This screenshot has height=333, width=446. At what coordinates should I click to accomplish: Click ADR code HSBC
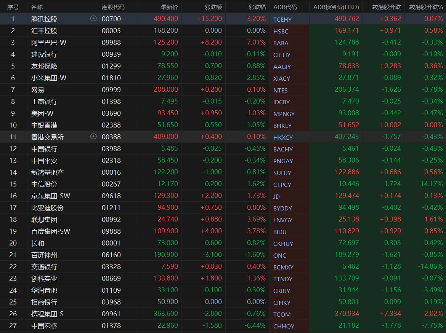[281, 31]
